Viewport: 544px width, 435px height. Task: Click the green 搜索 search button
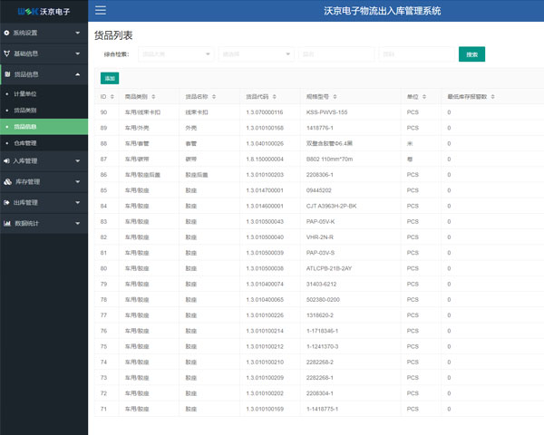pyautogui.click(x=471, y=54)
